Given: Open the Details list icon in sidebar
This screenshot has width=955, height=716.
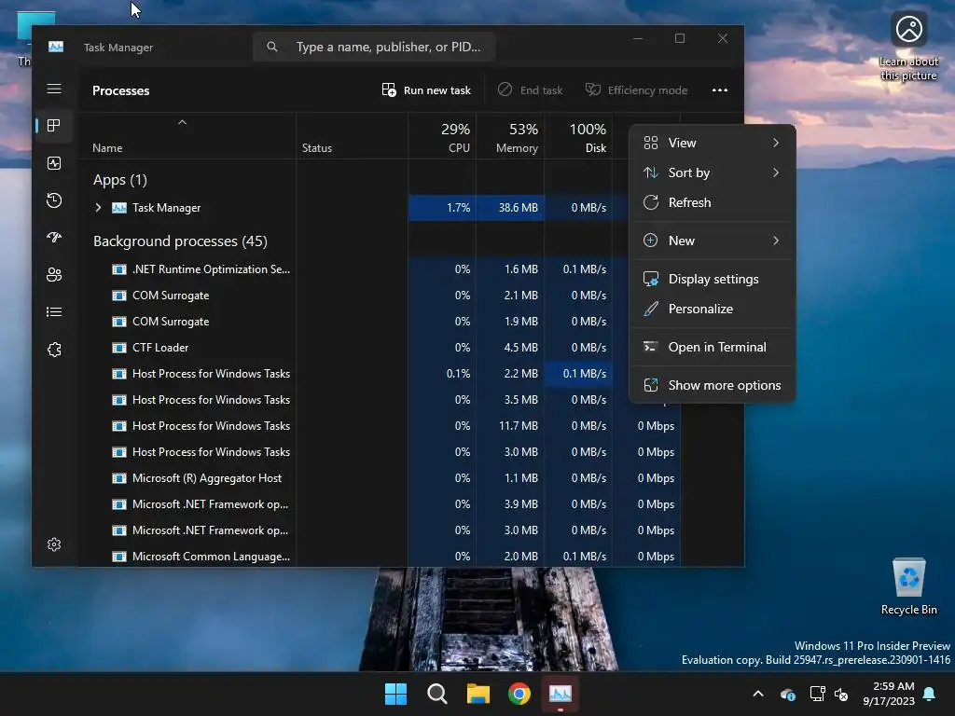Looking at the screenshot, I should click(54, 311).
